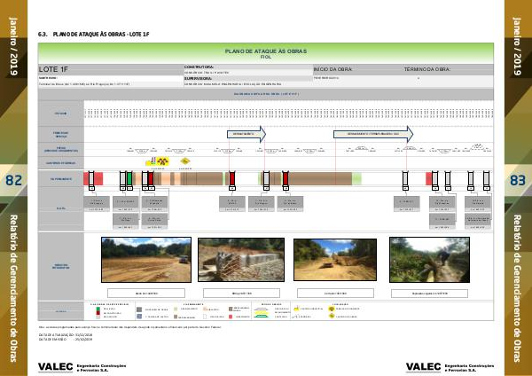
Task: Click the yellow construction site icon
Action: point(157,161)
